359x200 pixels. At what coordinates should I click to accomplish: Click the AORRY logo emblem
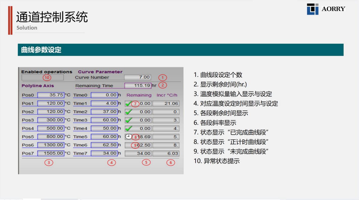(x=313, y=9)
